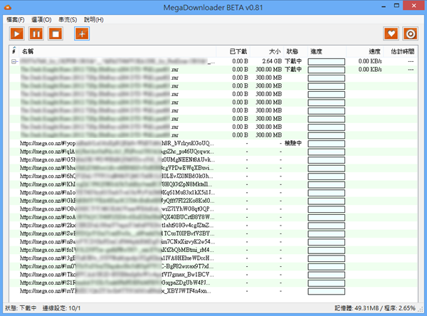Click the MegaDownloader cloud icon in title bar
Screen dimensions: 427x316
(8, 7)
